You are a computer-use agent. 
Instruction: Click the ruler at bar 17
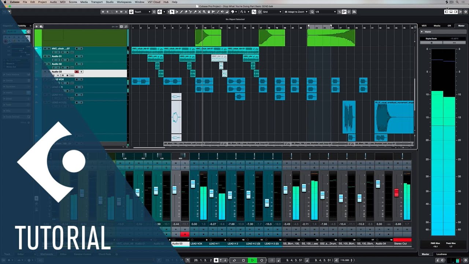coord(261,27)
